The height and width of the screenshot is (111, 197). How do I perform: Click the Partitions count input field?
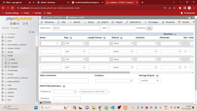coord(67,98)
